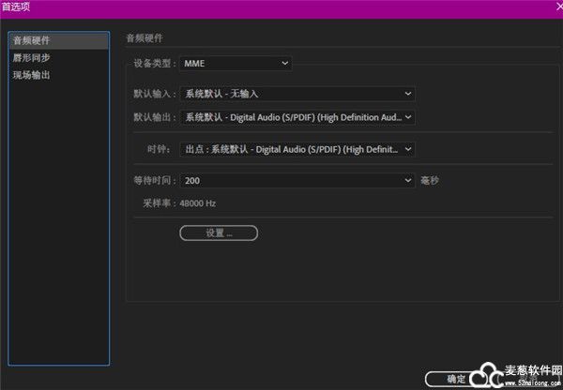Click the 默认输入 field label

pyautogui.click(x=156, y=94)
